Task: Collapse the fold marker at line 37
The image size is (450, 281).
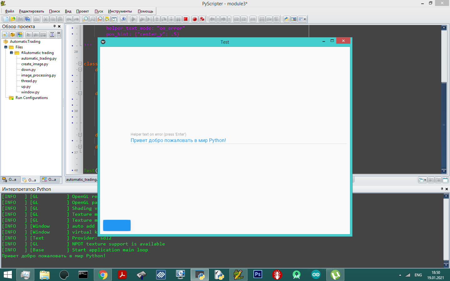Action: click(80, 146)
